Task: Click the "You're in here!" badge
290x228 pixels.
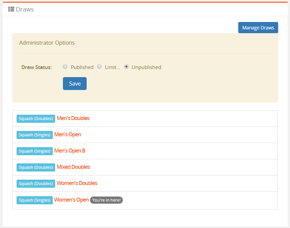Action: click(x=106, y=200)
